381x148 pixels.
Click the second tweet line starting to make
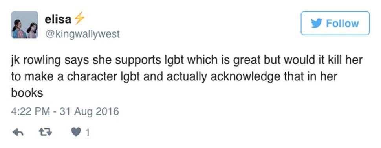coord(174,77)
